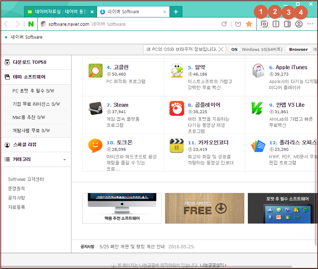Click the pocket-shaped save icon in address bar
318x269 pixels.
click(238, 24)
